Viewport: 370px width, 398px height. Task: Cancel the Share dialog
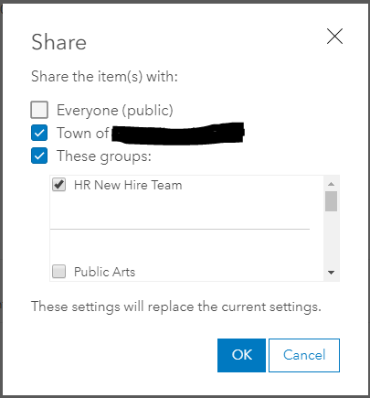tap(304, 355)
